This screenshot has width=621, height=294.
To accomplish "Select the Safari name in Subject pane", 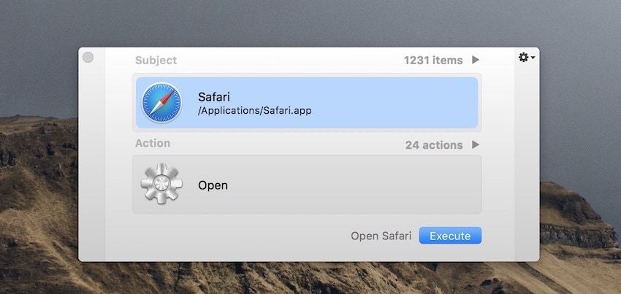I will [x=215, y=96].
